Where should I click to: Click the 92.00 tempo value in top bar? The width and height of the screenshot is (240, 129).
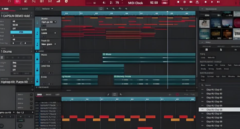click(x=154, y=3)
